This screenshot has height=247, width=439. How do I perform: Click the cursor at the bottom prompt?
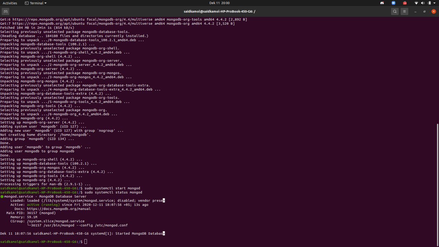tap(86, 242)
